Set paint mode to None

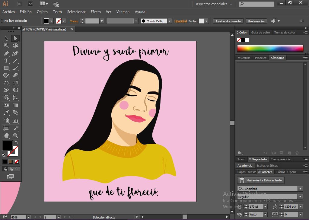click(x=17, y=162)
